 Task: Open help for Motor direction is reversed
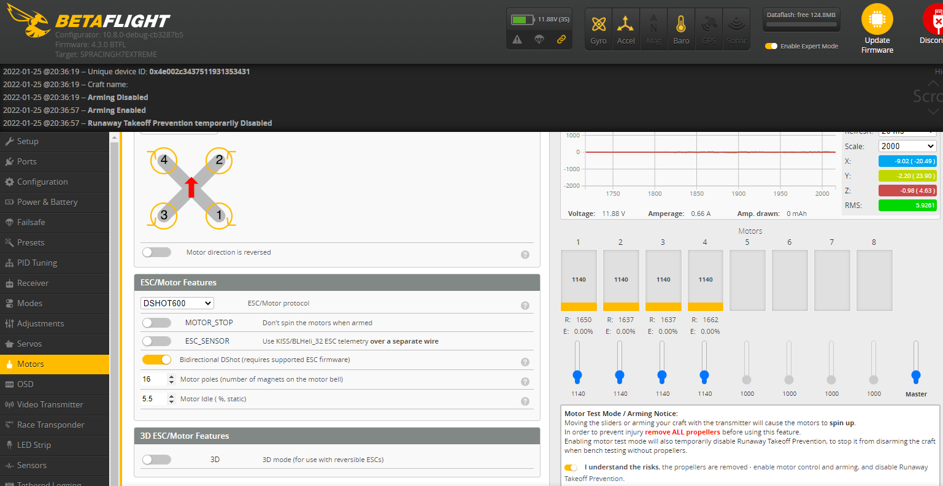(x=525, y=255)
